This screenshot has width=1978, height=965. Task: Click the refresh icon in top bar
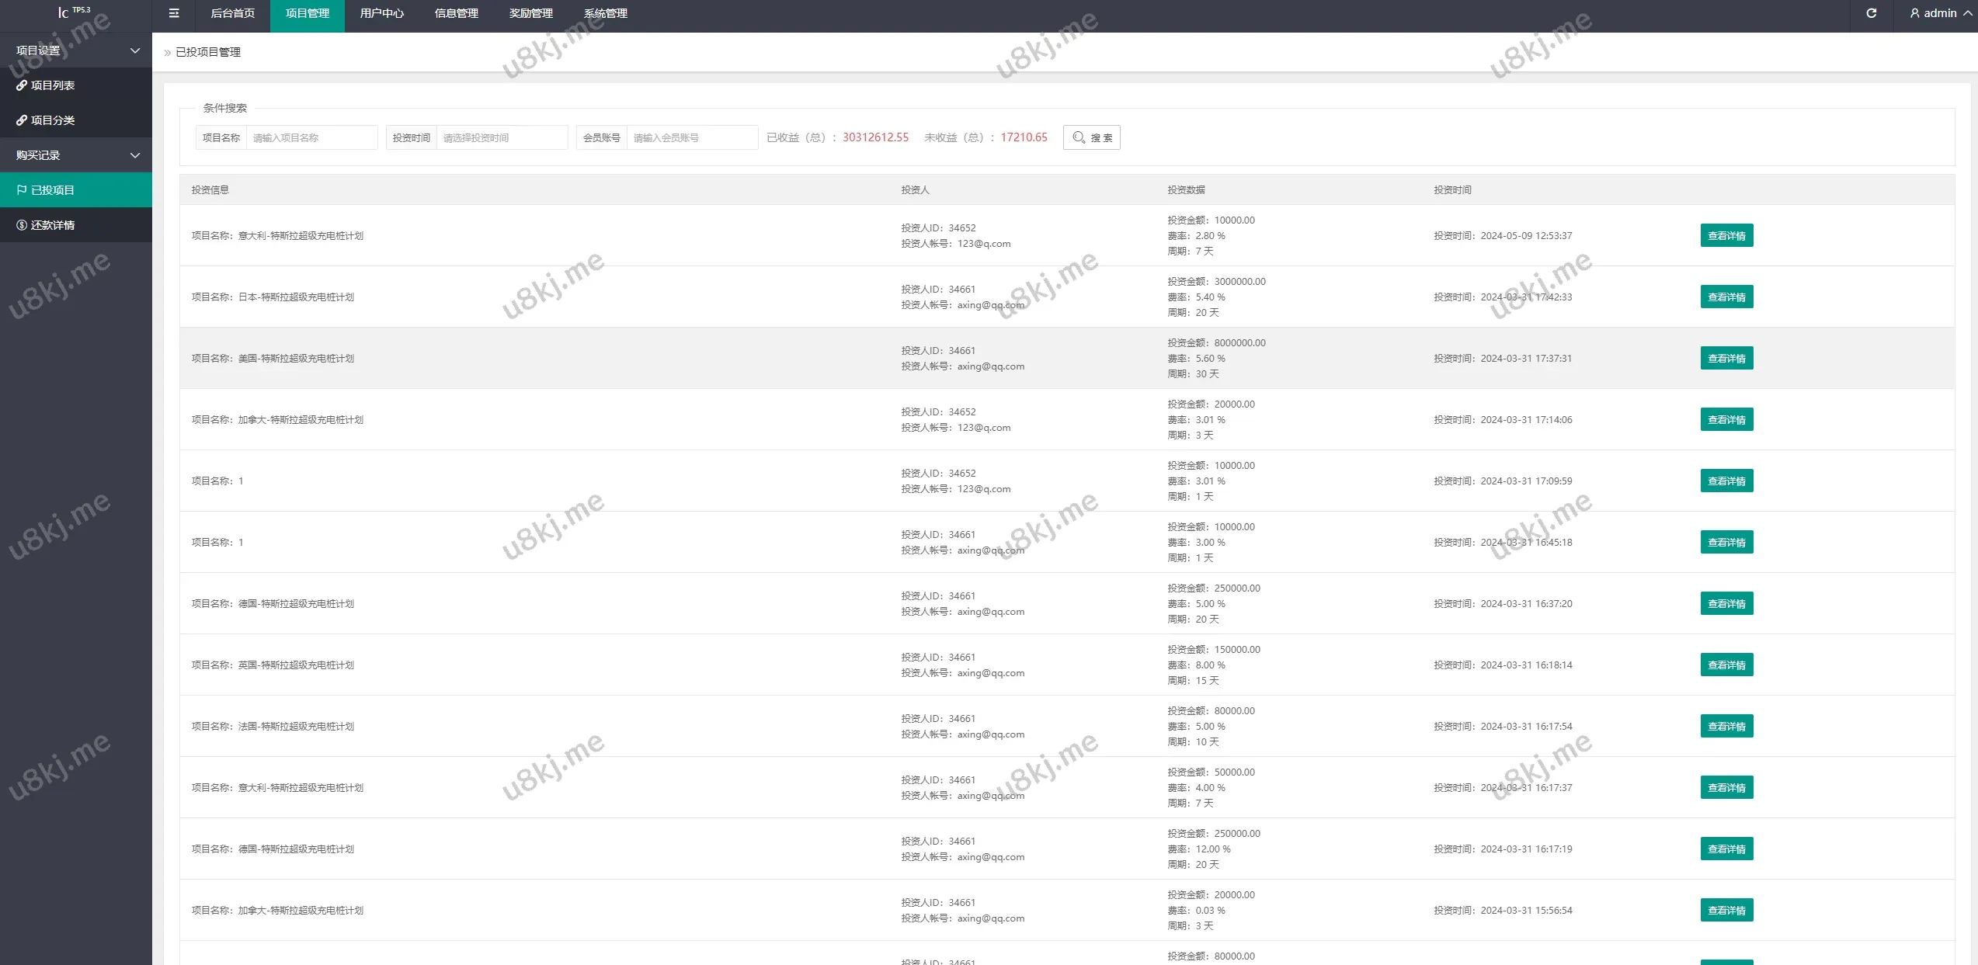click(1871, 13)
